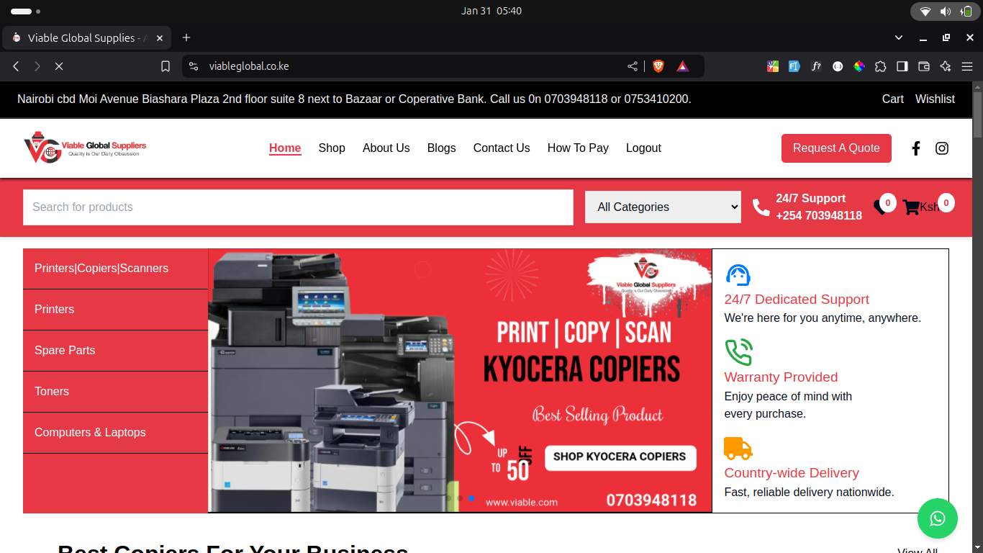Click the 24/7 Dedicated Support heading
The image size is (983, 553).
797,300
